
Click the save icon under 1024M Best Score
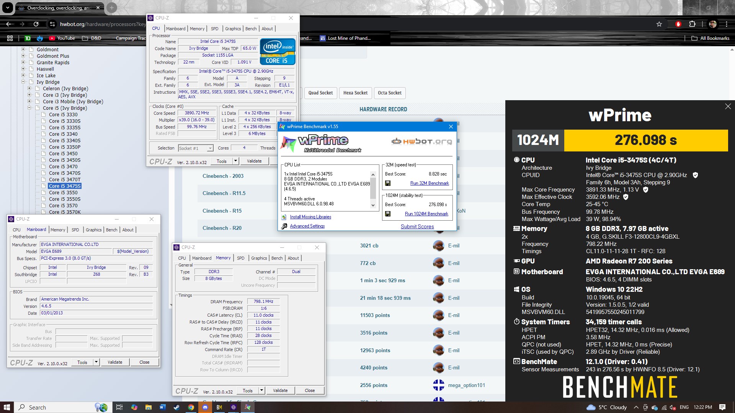[388, 214]
